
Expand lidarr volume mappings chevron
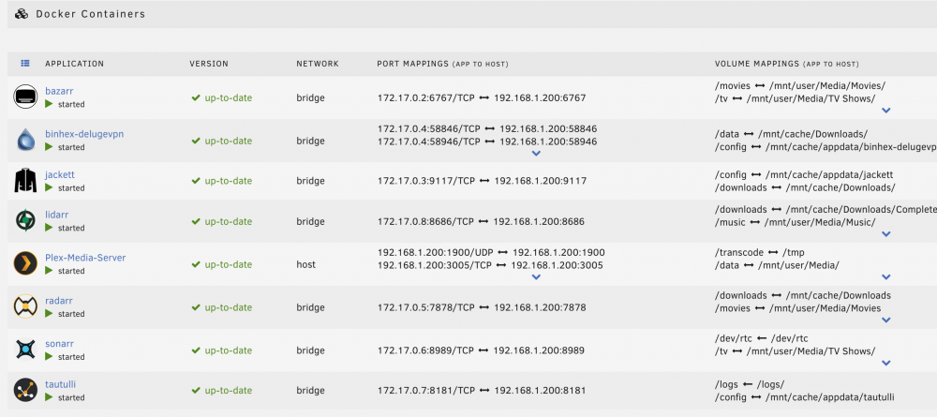[x=886, y=234]
